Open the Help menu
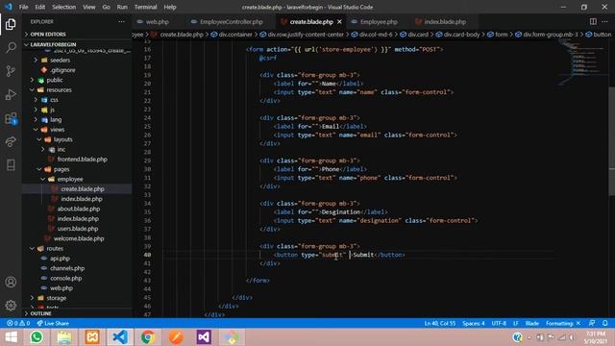 pyautogui.click(x=170, y=7)
